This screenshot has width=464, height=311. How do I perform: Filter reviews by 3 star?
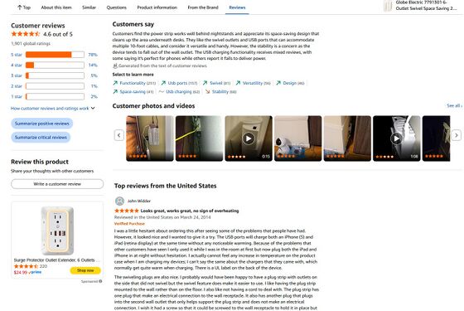pyautogui.click(x=17, y=75)
